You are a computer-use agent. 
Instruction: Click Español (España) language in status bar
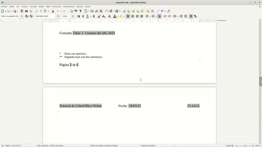click(x=148, y=145)
